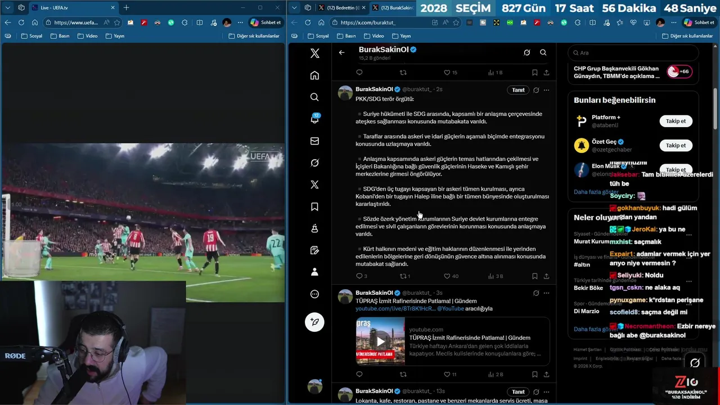Switch to (12) BurakSakin tab in right window
Image resolution: width=720 pixels, height=405 pixels.
(392, 8)
